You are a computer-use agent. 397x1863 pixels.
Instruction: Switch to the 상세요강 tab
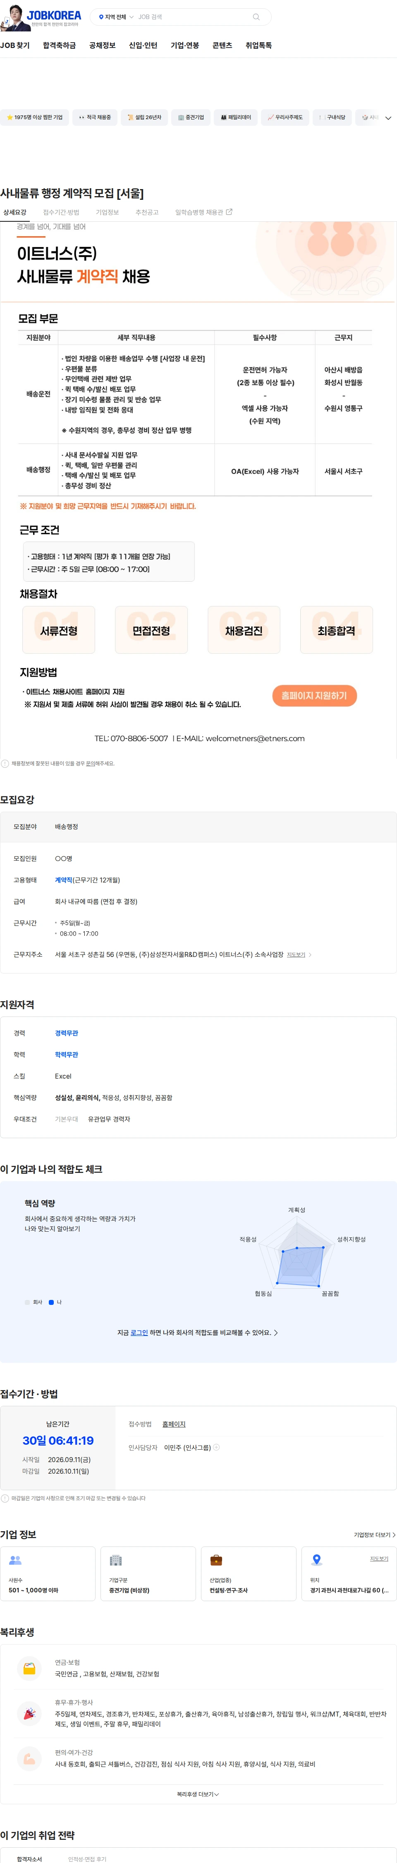click(x=14, y=213)
